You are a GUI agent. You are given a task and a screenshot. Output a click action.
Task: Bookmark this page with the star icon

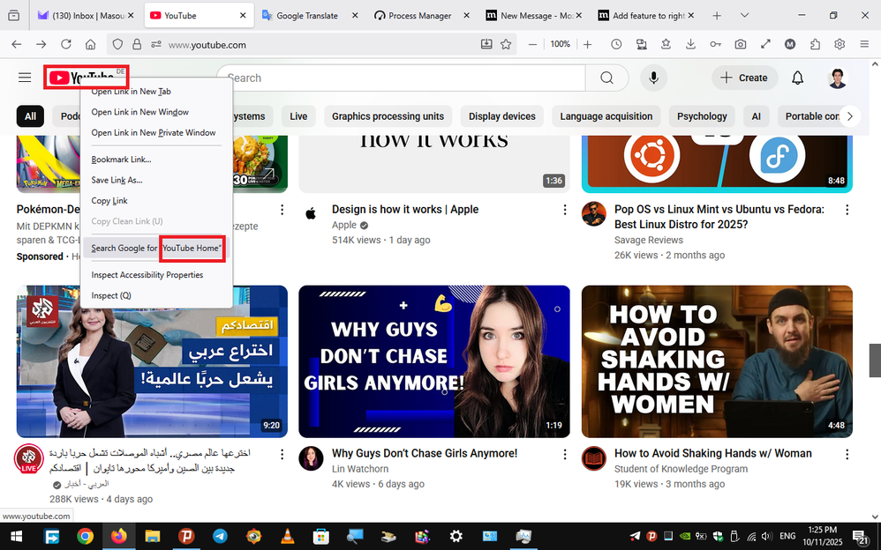506,44
